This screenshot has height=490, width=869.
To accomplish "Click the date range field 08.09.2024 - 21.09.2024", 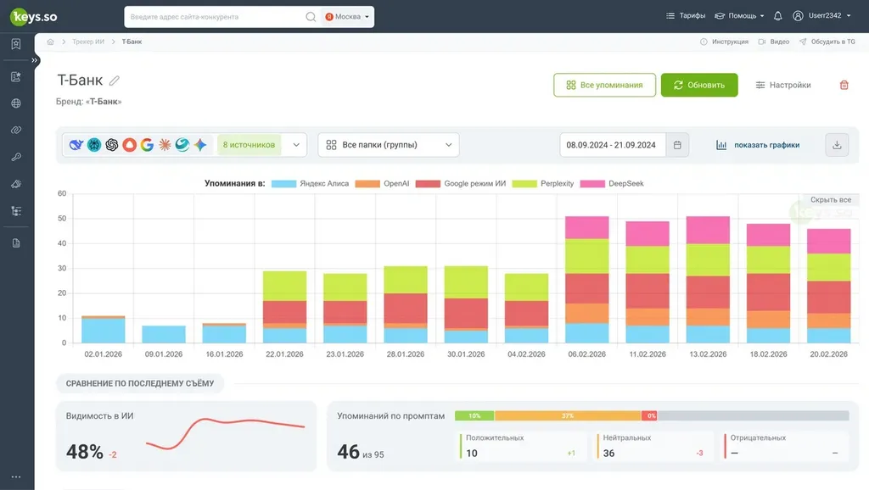I will [613, 144].
